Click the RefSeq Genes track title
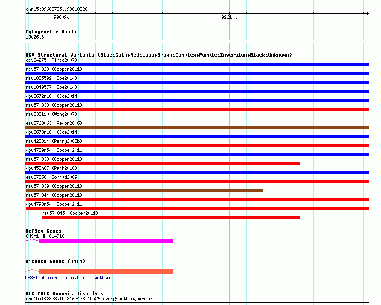Screen dimensions: 381x305 click(x=43, y=231)
